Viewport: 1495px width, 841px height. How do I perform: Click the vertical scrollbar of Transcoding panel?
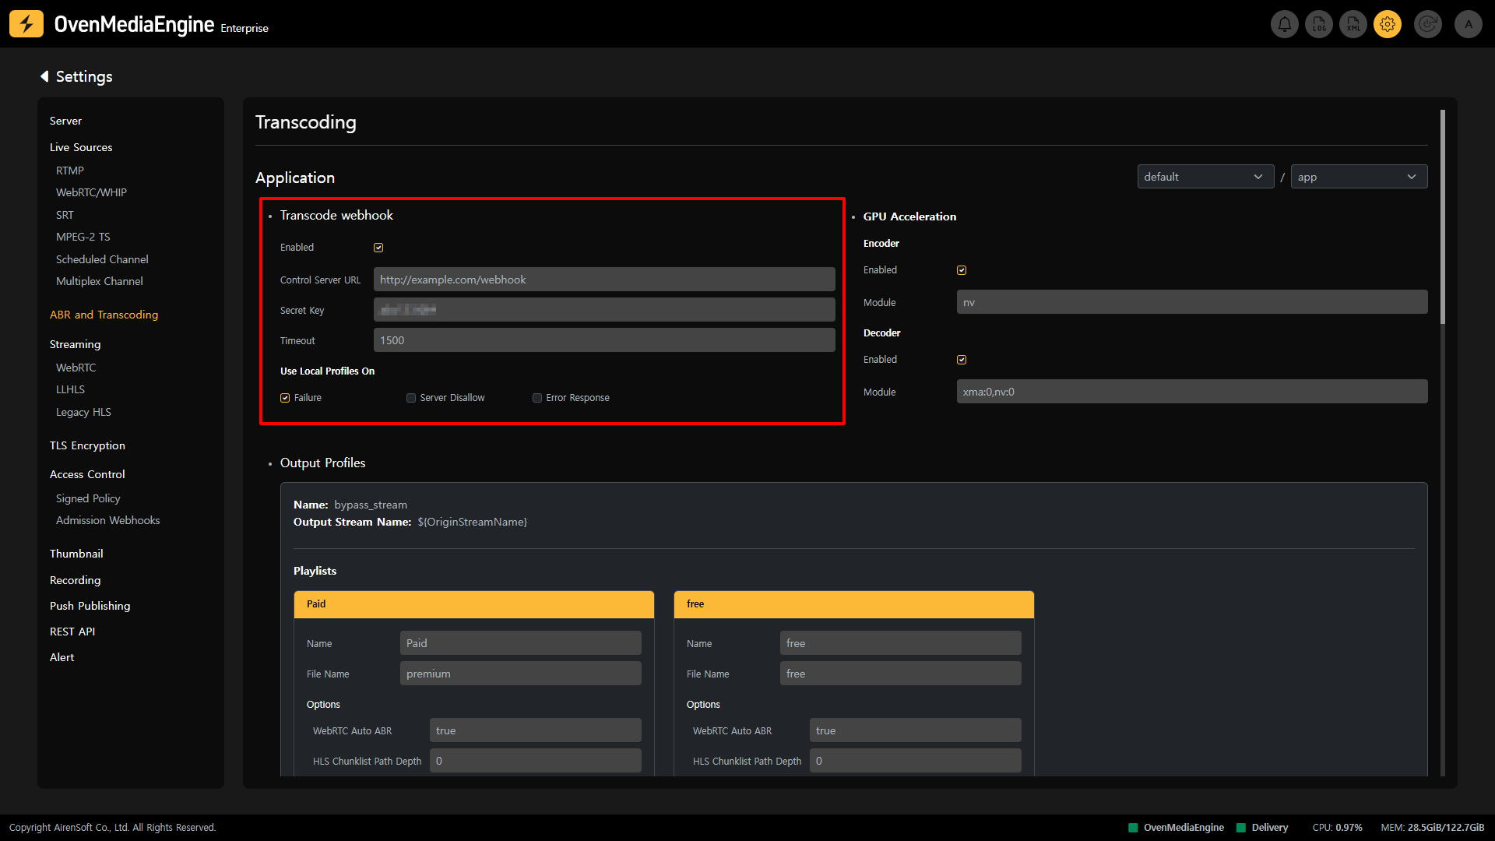click(1443, 218)
